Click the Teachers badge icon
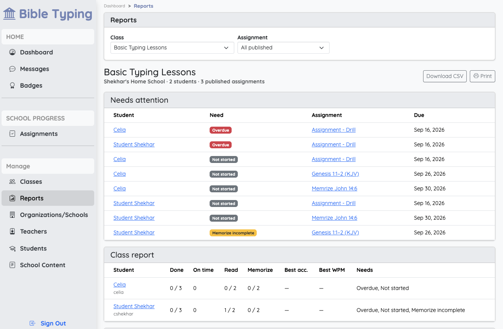Viewport: 503px width, 329px height. (x=12, y=231)
